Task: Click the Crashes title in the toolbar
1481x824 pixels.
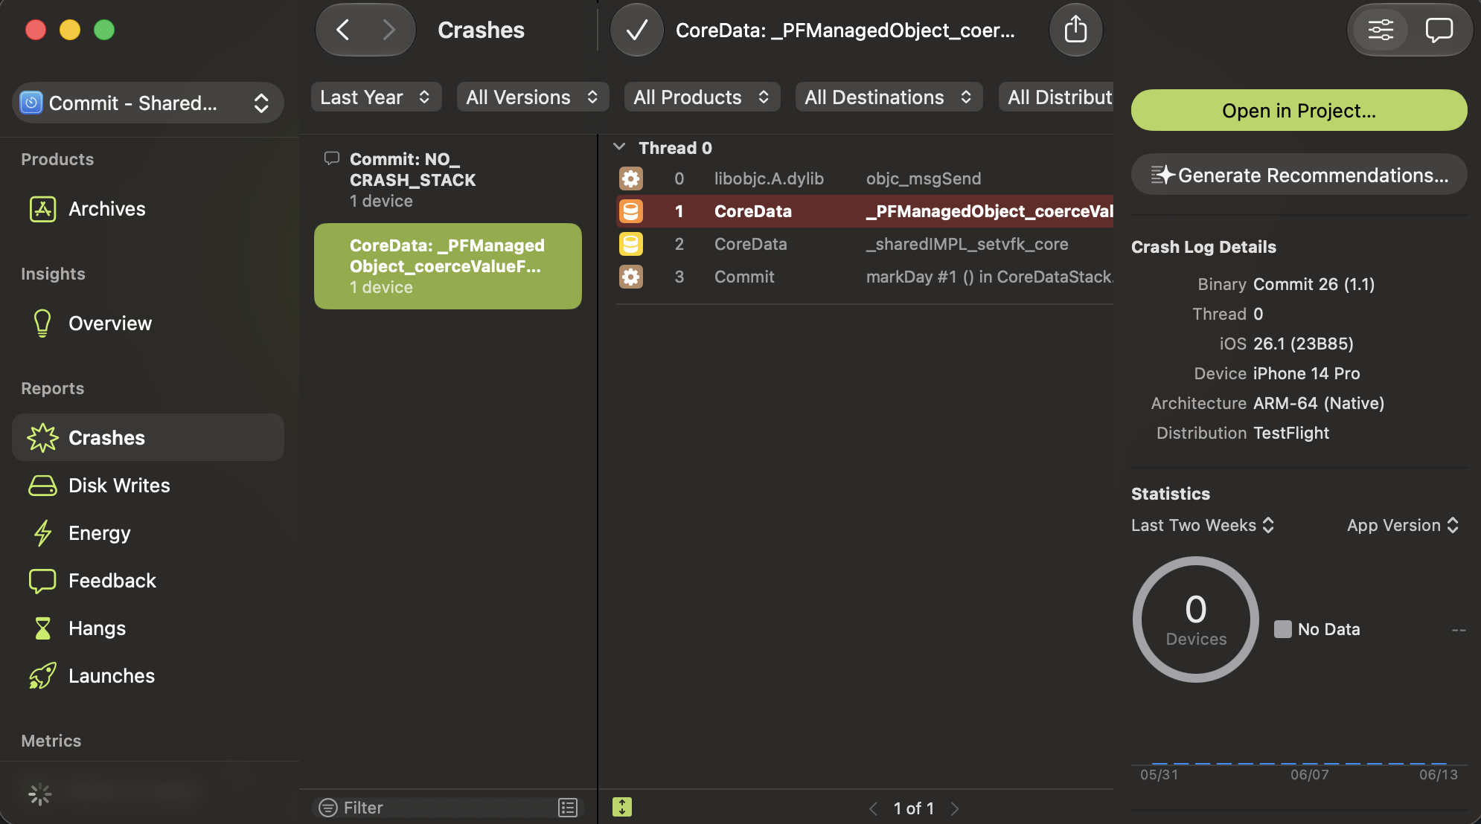Action: (481, 30)
